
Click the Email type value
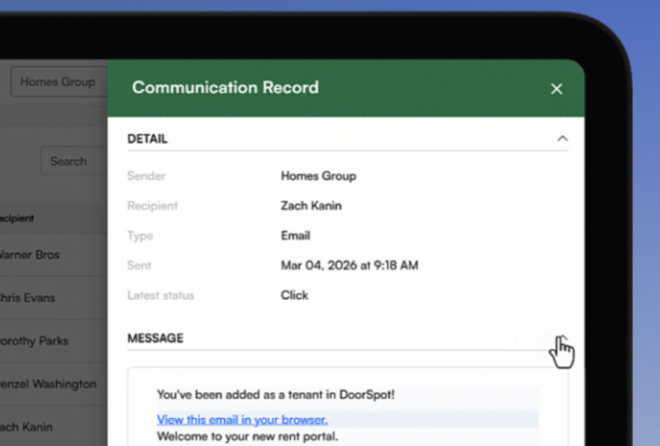[x=295, y=236]
